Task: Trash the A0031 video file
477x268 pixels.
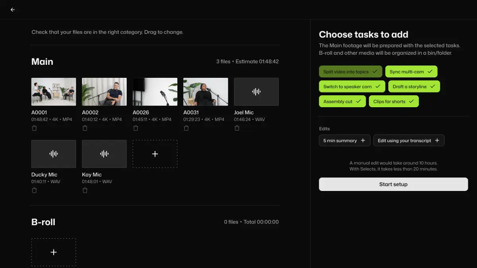Action: coord(186,128)
